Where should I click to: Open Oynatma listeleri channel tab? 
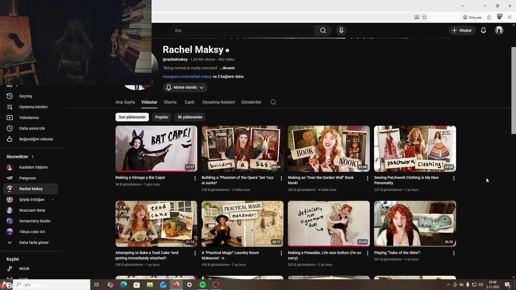218,102
